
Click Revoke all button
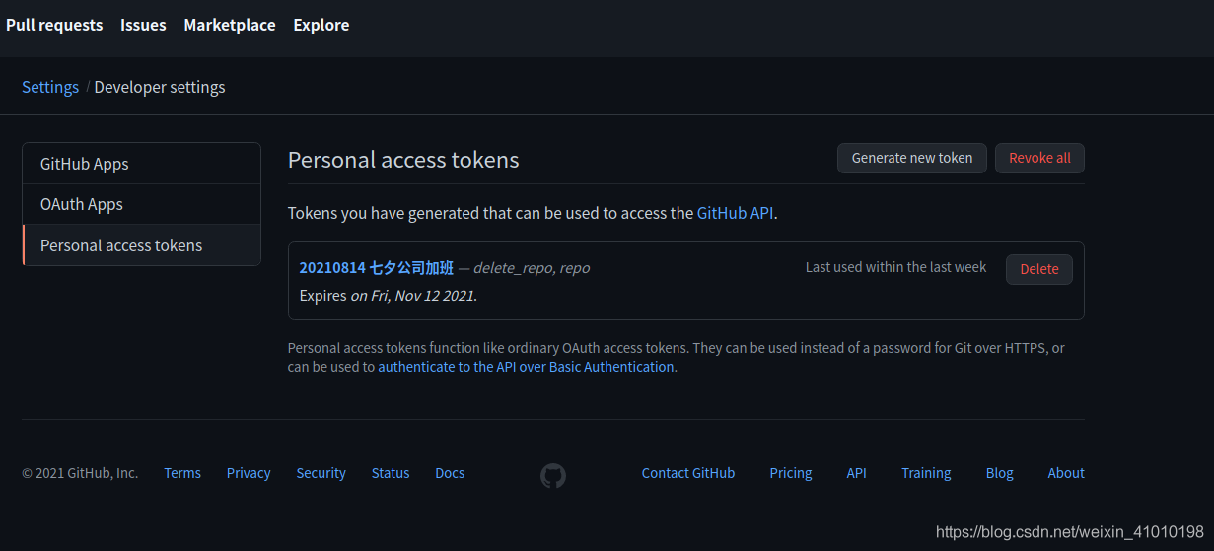1039,158
